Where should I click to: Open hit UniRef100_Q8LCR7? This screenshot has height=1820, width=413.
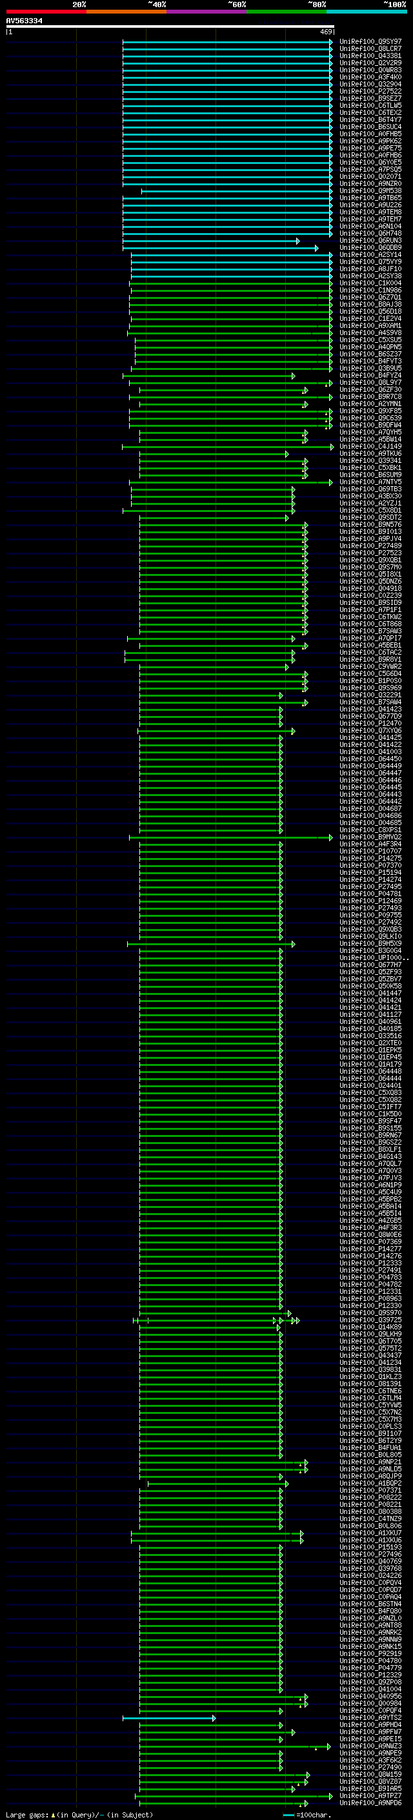[x=370, y=49]
